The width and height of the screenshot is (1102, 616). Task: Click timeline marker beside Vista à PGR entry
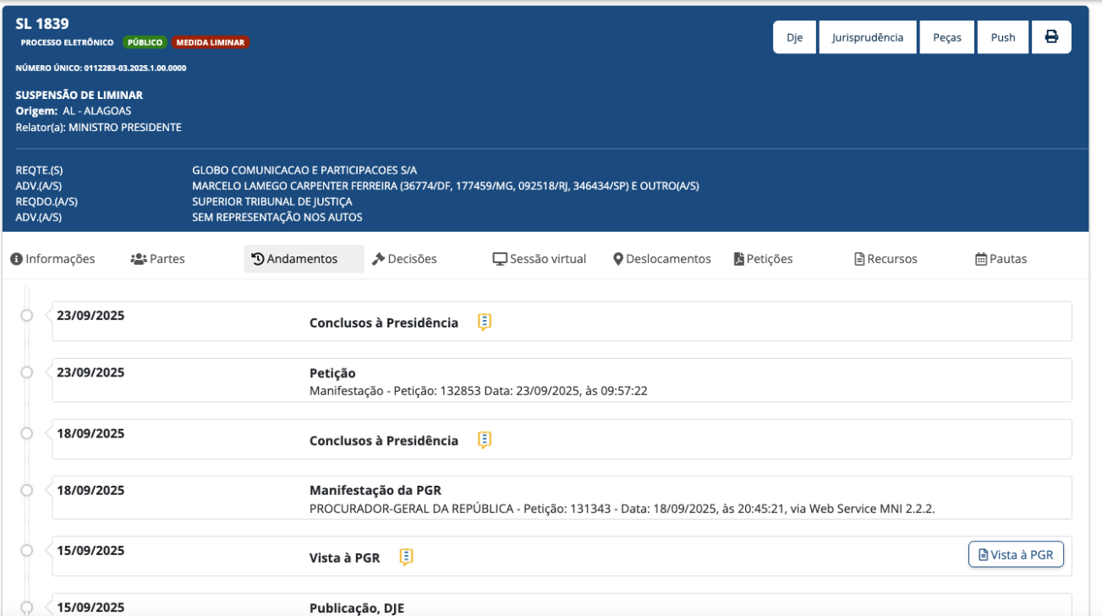(27, 550)
